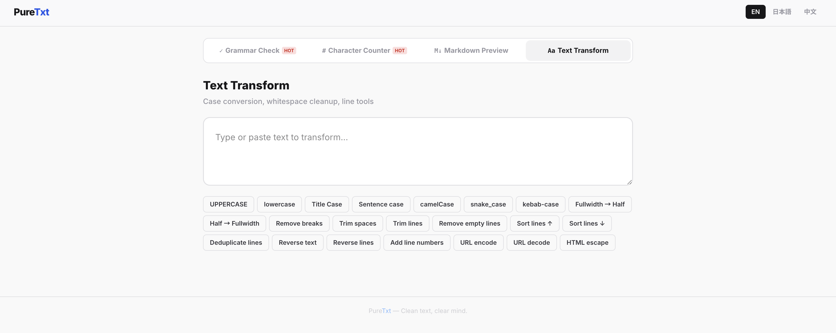Image resolution: width=836 pixels, height=333 pixels.
Task: Click the Aa icon on Text Transform
Action: (x=551, y=51)
